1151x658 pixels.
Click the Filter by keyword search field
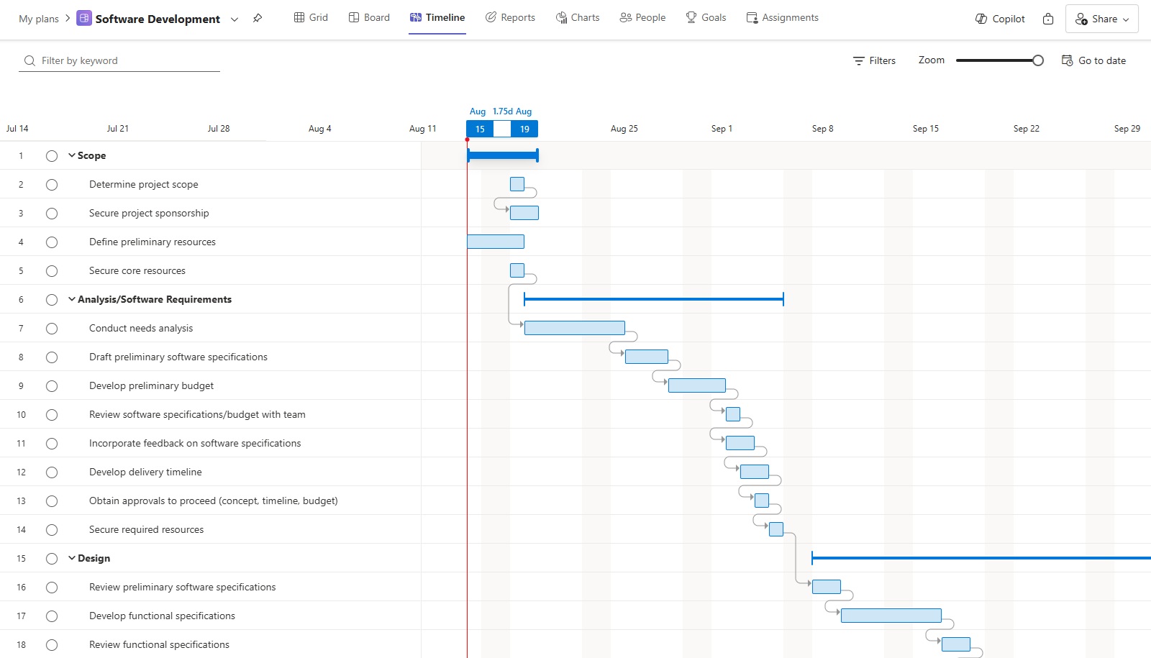click(x=126, y=60)
